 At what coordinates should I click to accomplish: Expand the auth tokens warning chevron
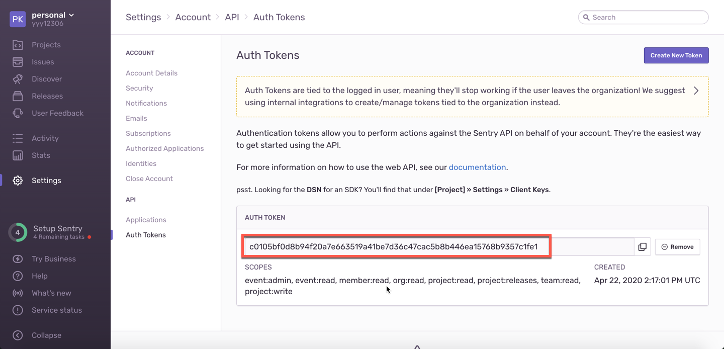pos(696,91)
